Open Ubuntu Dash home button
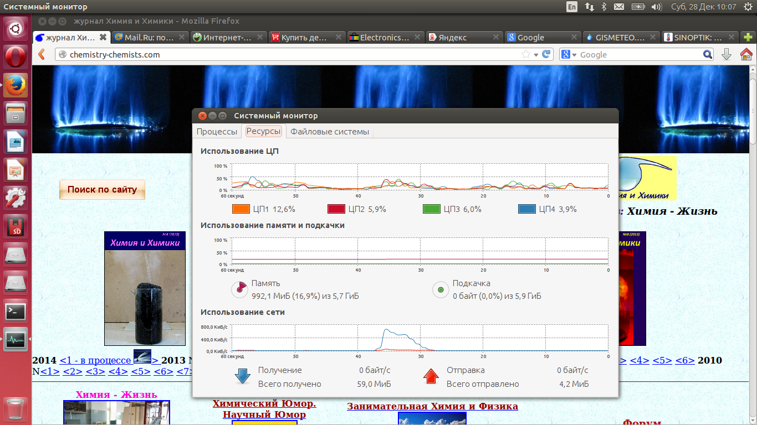 (16, 28)
